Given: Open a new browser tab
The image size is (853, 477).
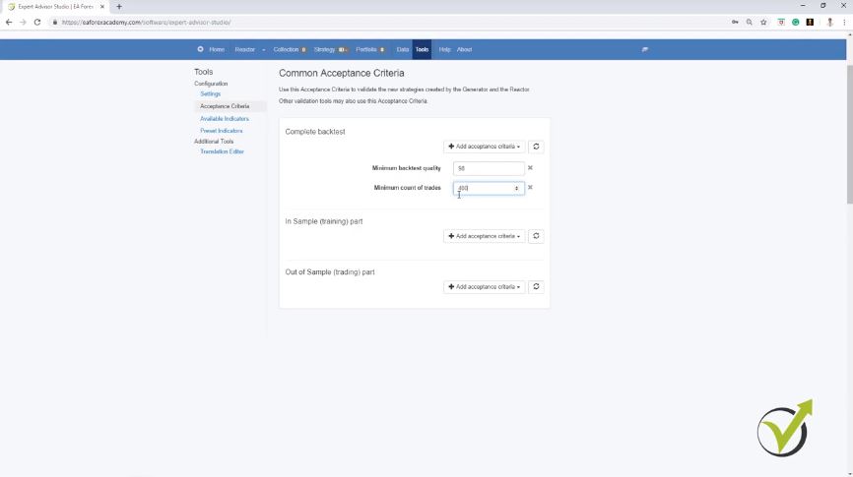Looking at the screenshot, I should 119,7.
